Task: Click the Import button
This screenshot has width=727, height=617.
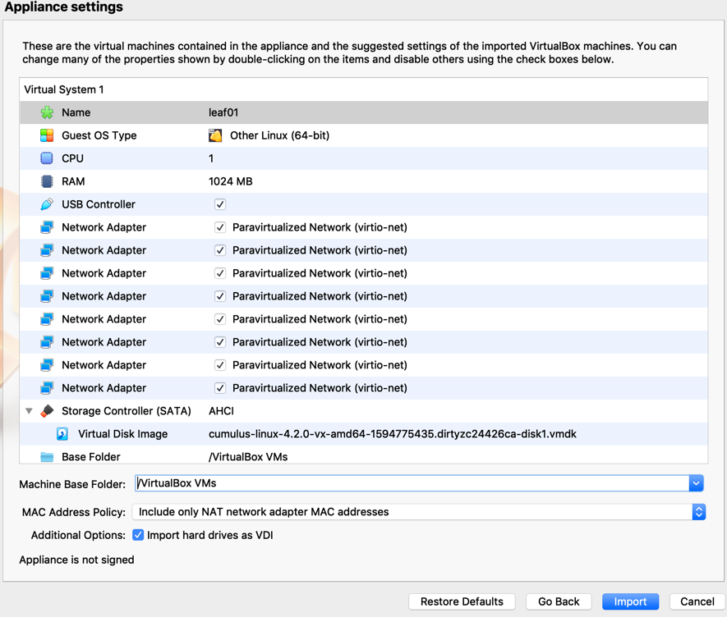Action: point(630,601)
